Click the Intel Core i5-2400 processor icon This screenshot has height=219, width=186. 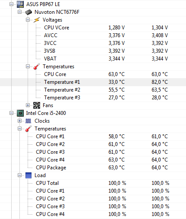(x=20, y=113)
